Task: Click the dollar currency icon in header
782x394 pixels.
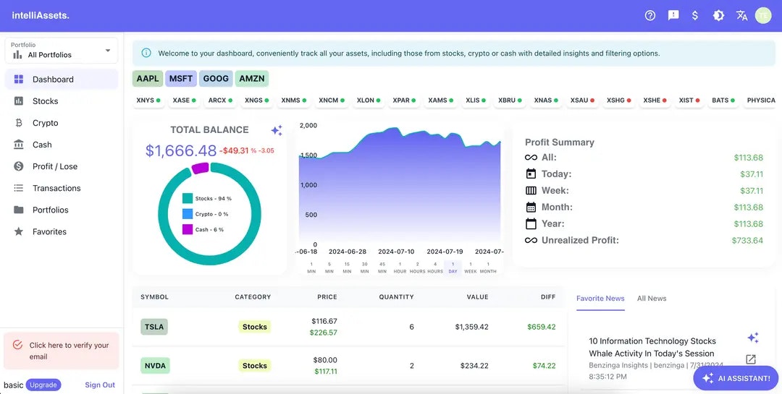Action: pyautogui.click(x=694, y=15)
